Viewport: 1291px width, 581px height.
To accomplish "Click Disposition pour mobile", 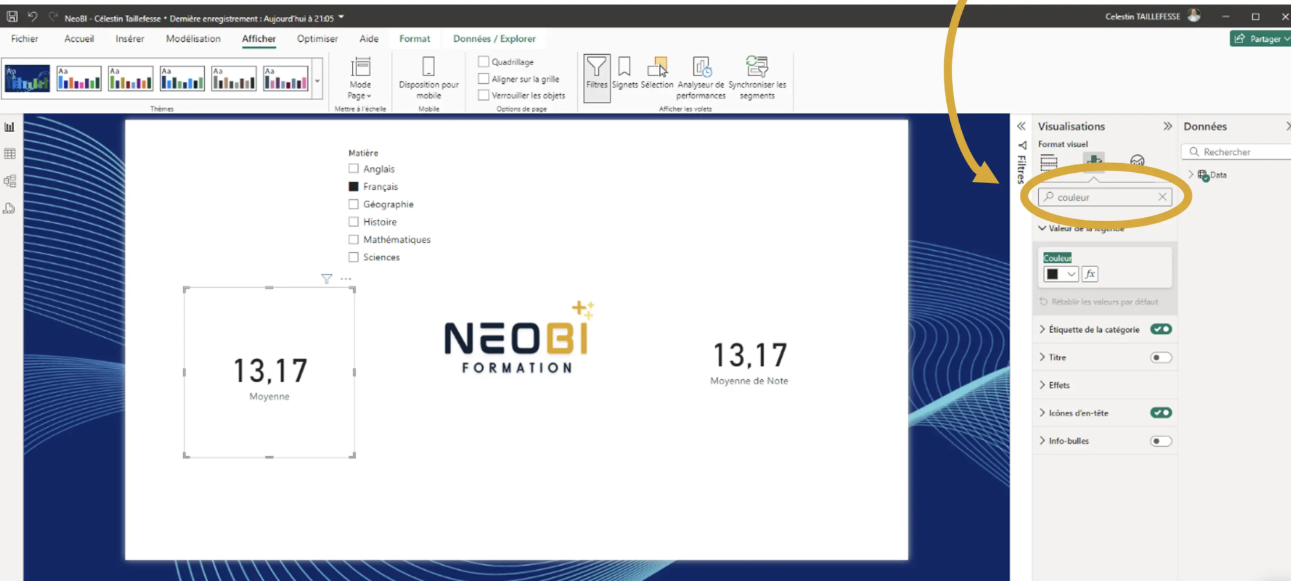I will pos(429,77).
